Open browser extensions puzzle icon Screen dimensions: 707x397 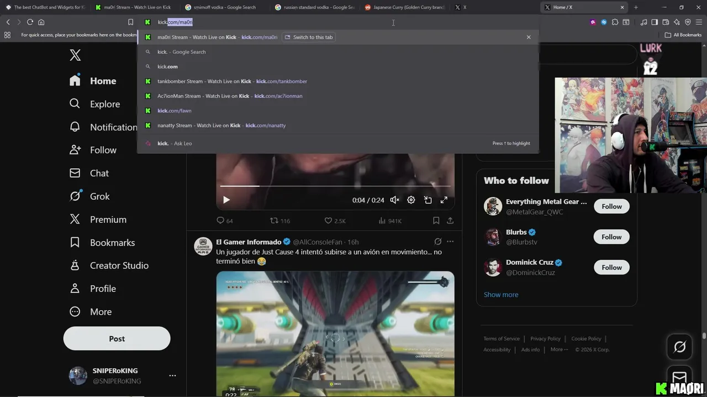[615, 22]
